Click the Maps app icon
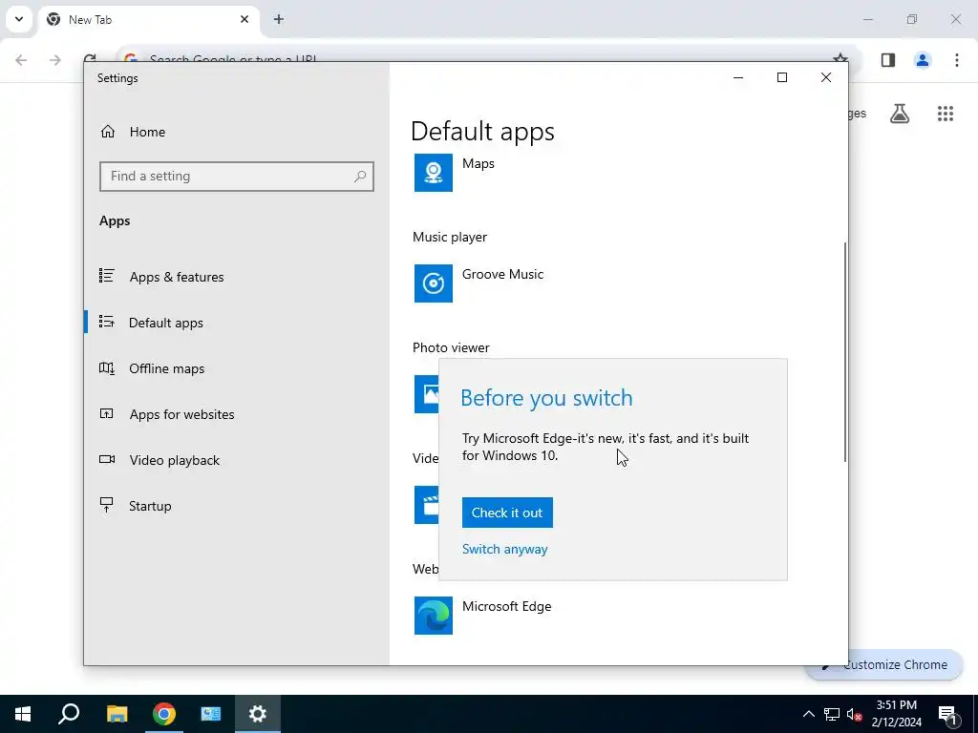Screen dimensions: 978x733 click(x=434, y=173)
